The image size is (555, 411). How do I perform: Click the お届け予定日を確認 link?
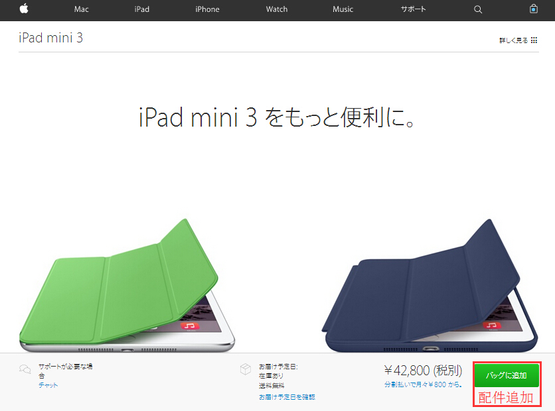[287, 397]
